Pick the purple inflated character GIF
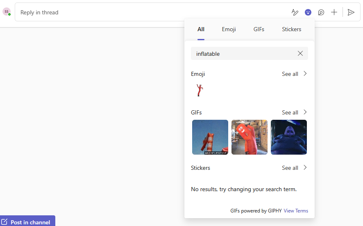The width and height of the screenshot is (363, 226). [x=289, y=137]
